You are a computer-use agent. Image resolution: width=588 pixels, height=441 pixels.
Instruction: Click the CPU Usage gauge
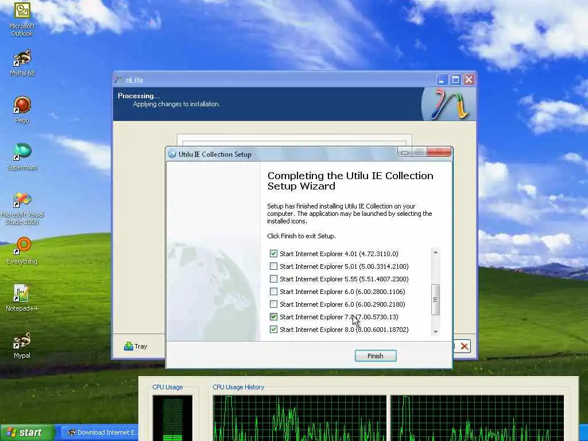(x=172, y=418)
